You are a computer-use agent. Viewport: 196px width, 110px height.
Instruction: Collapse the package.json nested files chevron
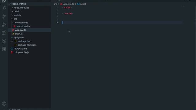12,41
